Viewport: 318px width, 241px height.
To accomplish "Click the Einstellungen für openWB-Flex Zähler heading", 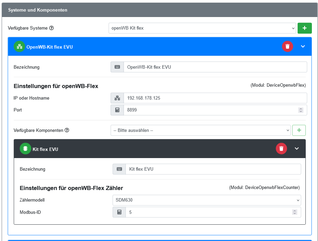I will [71, 188].
